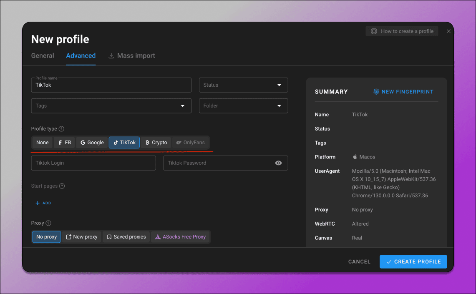The height and width of the screenshot is (294, 476).
Task: Click the Tiktok Login field
Action: coord(93,163)
